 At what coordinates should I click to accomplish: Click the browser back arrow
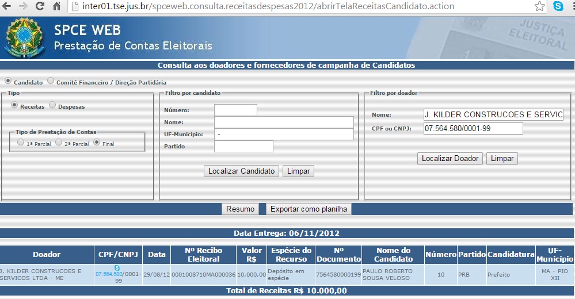pyautogui.click(x=6, y=6)
